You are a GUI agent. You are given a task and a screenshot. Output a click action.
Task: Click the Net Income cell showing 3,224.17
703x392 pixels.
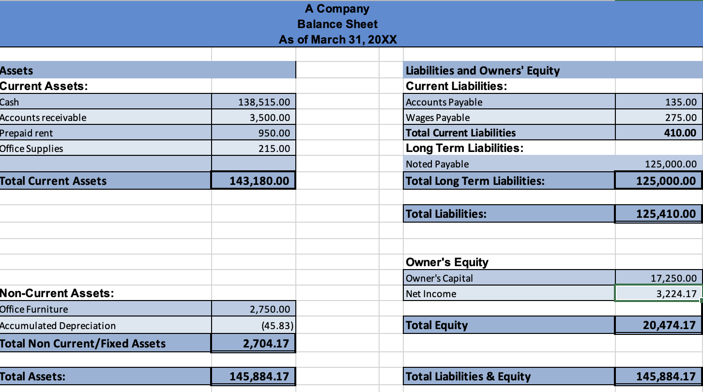click(658, 293)
